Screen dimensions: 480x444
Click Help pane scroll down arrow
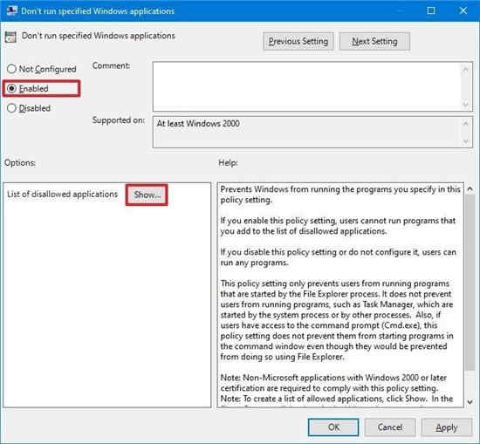pos(470,402)
